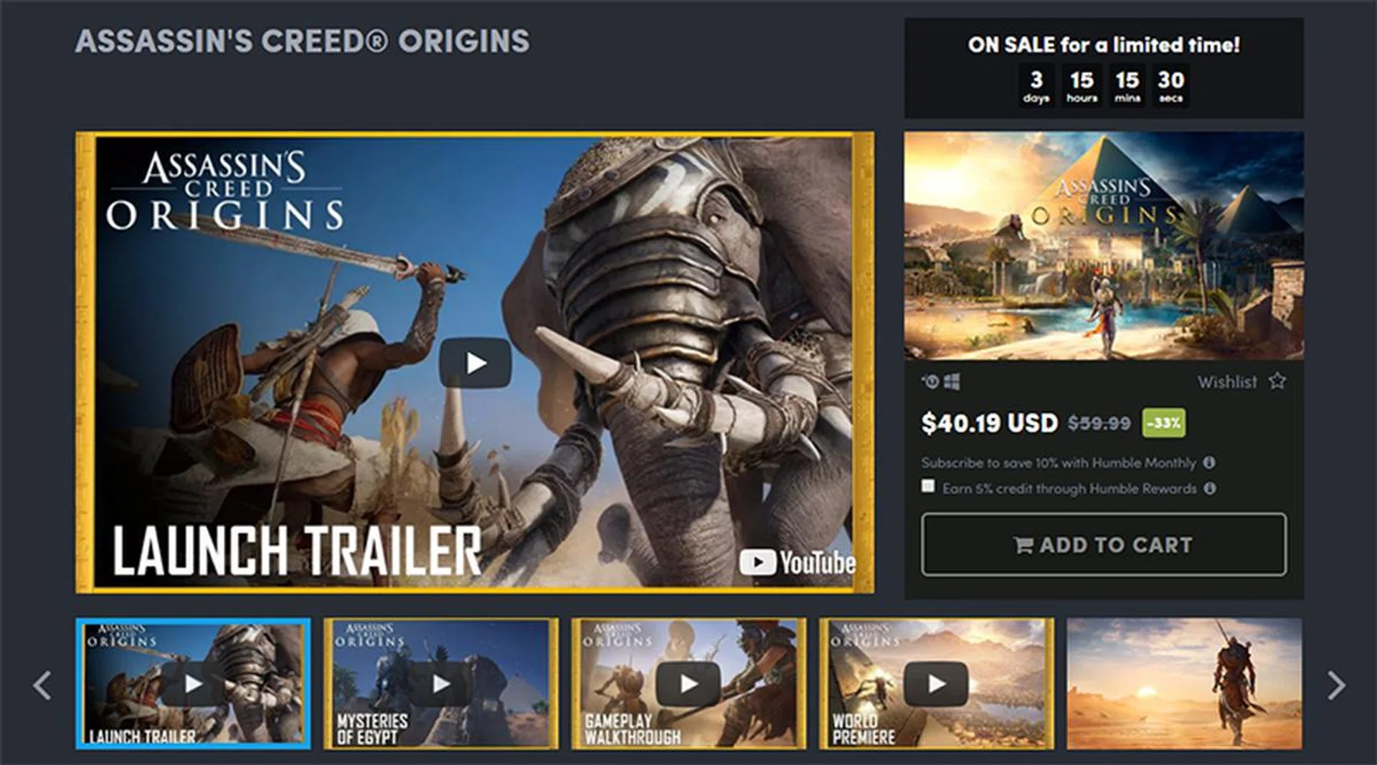The width and height of the screenshot is (1377, 765).
Task: Click the YouTube logo on the trailer
Action: pos(797,562)
